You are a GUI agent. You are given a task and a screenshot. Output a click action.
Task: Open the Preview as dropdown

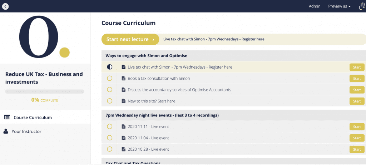coord(339,6)
